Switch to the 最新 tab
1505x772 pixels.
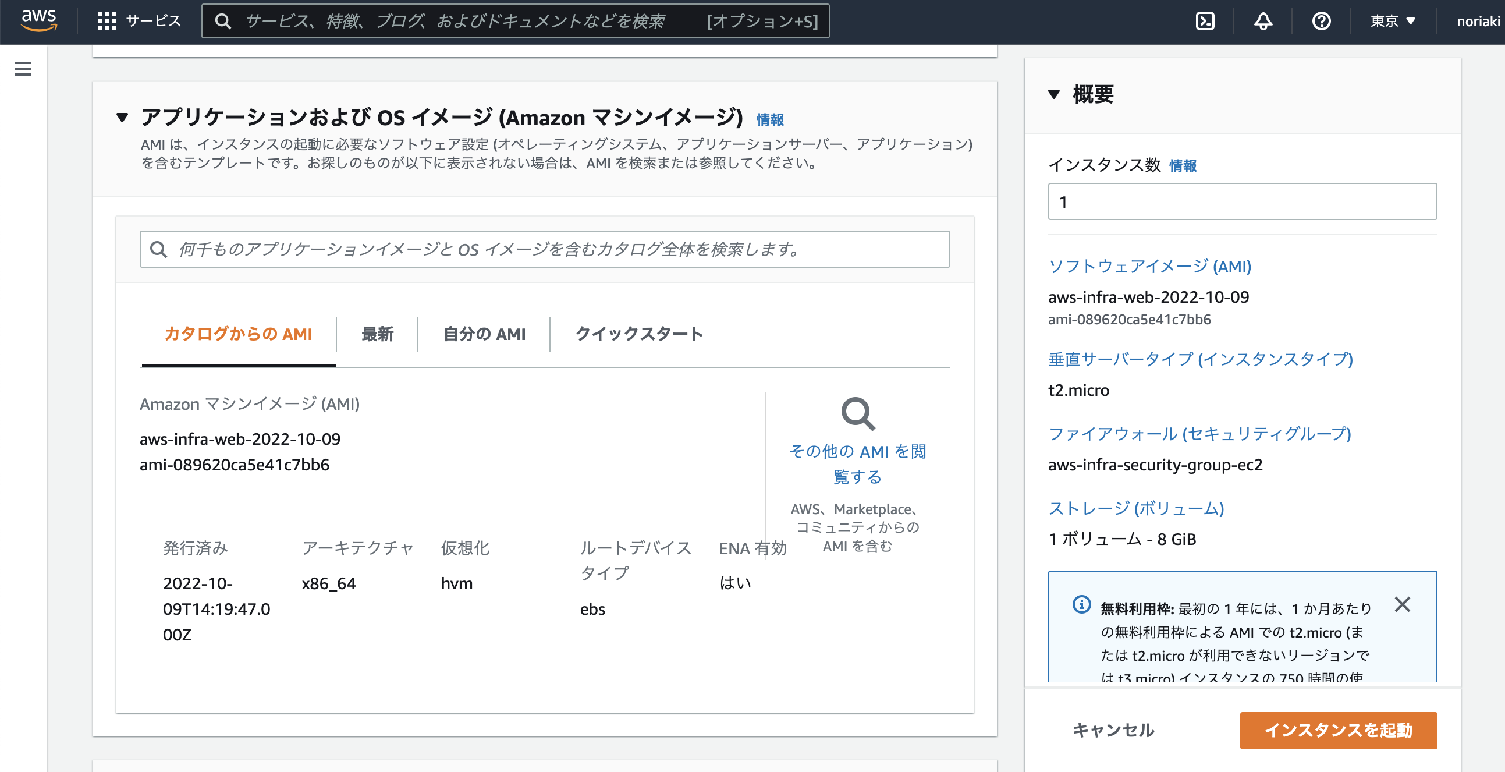[x=377, y=334]
